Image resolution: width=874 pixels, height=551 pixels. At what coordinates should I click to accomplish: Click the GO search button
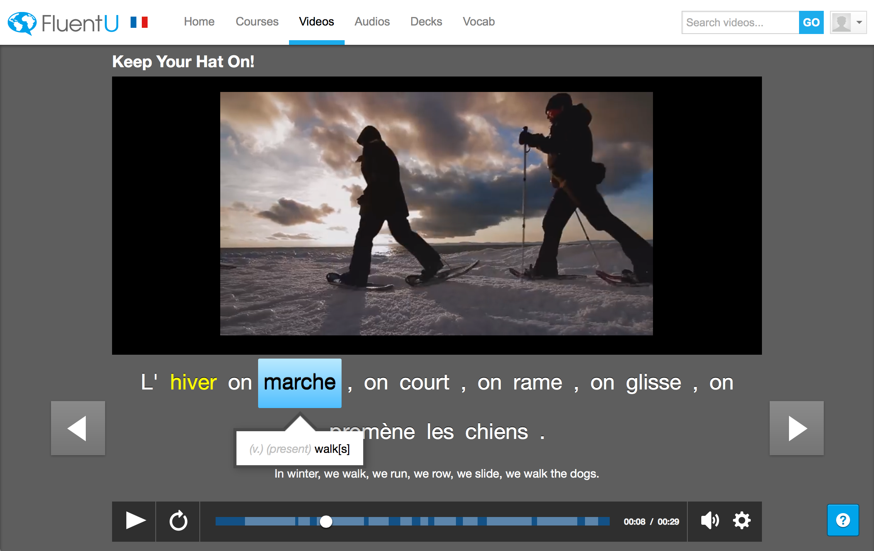coord(811,22)
